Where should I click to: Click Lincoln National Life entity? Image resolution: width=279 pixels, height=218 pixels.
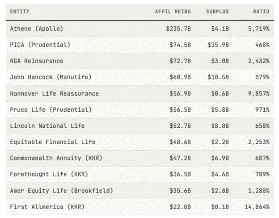47,126
